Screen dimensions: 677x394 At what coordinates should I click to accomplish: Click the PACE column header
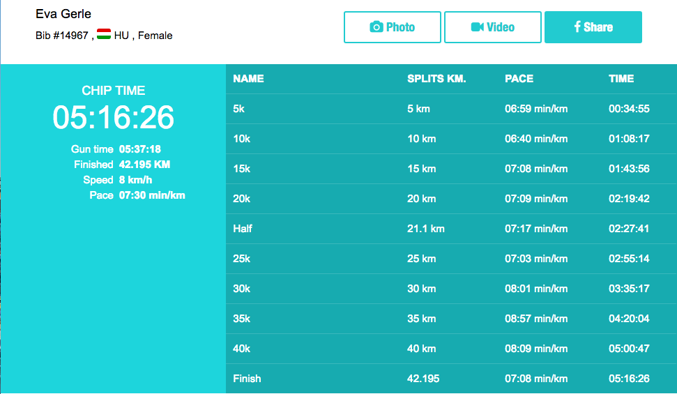pos(519,79)
